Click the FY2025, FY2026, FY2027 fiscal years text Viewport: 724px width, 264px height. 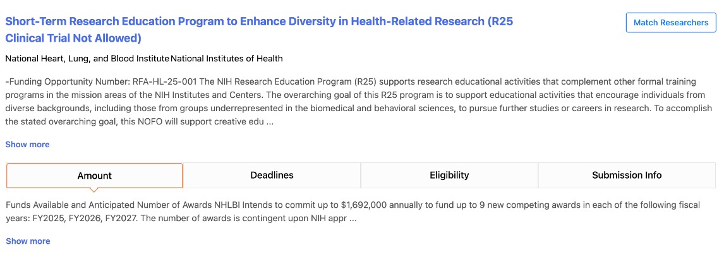83,219
